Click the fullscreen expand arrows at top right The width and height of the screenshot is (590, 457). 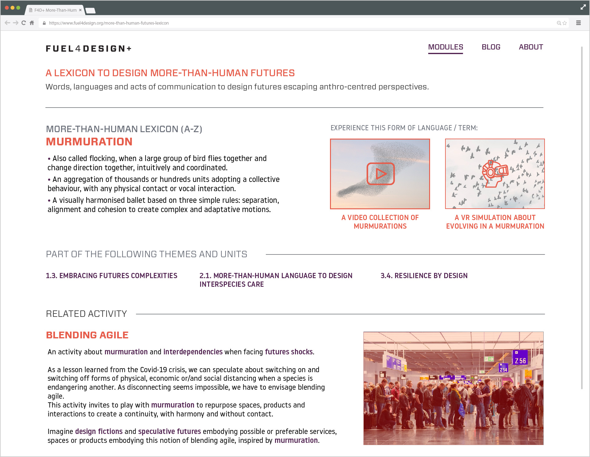point(583,7)
